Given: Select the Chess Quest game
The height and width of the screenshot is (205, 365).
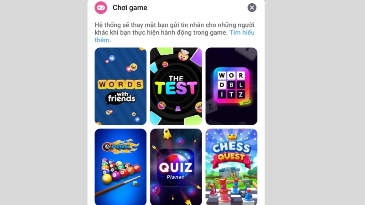Looking at the screenshot, I should 231,167.
